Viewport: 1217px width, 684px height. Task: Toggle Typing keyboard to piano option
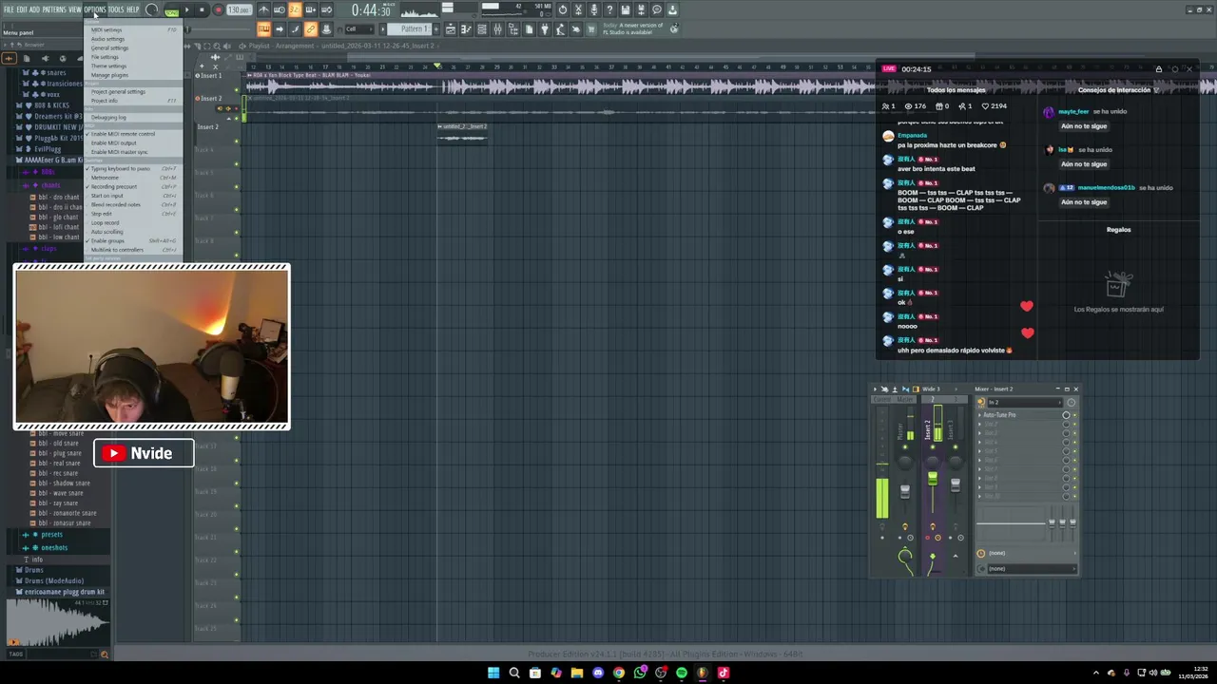point(133,169)
